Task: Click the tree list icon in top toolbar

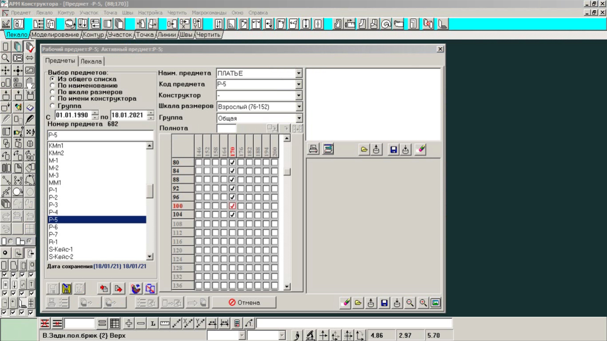Action: point(38,24)
